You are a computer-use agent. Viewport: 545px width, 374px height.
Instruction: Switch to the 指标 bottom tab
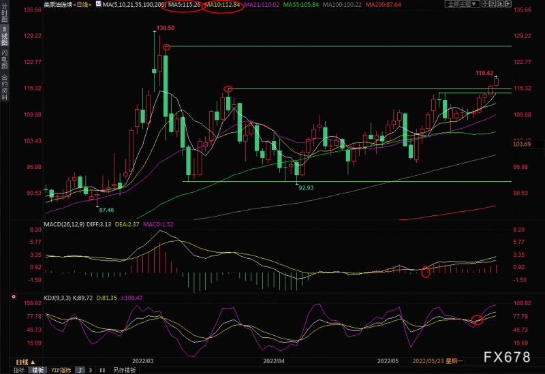click(x=19, y=370)
